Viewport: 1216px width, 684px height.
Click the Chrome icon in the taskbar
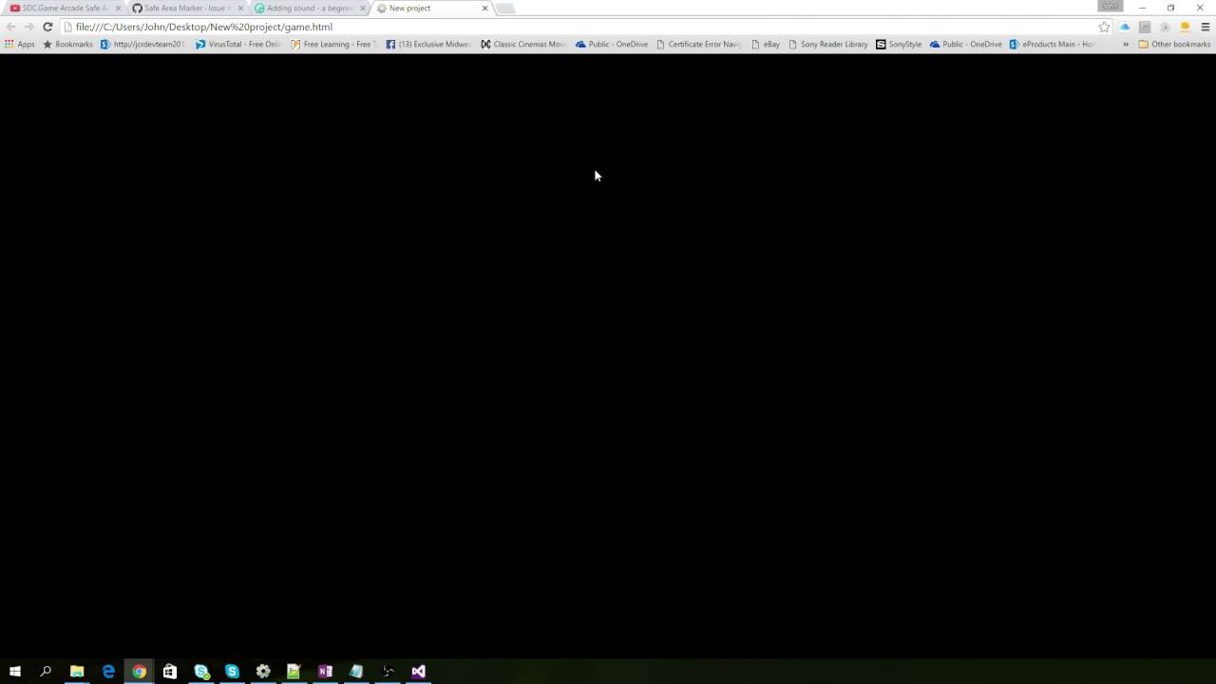coord(140,671)
